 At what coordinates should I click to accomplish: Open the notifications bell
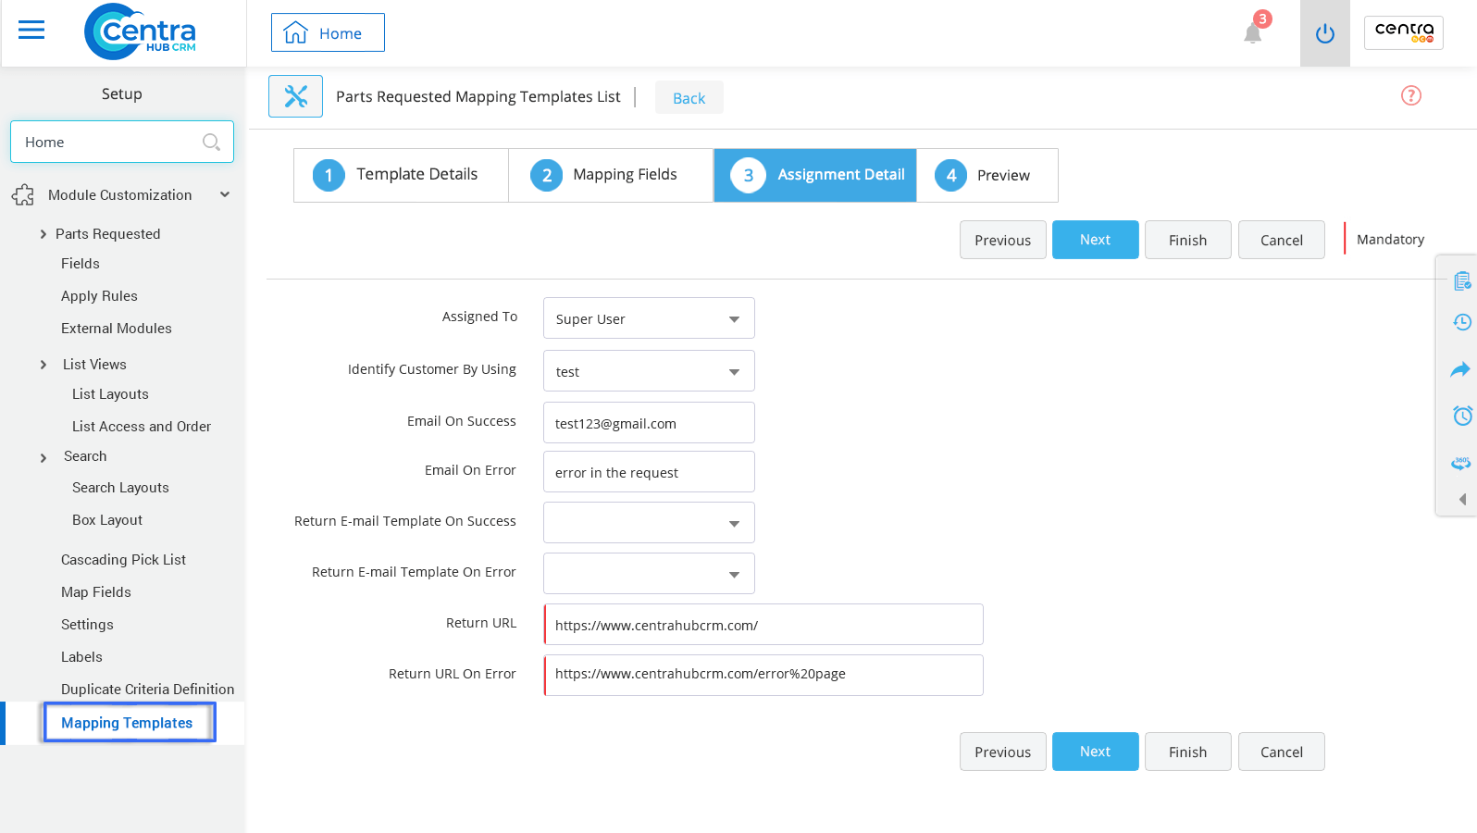(1253, 33)
